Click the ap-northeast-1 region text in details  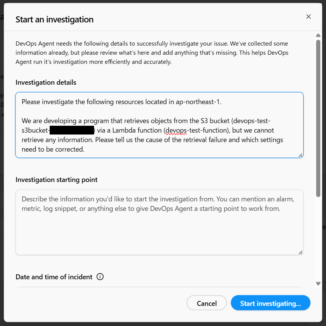coord(202,102)
